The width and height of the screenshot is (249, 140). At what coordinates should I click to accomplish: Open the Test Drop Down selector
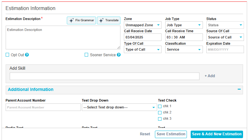[119, 107]
